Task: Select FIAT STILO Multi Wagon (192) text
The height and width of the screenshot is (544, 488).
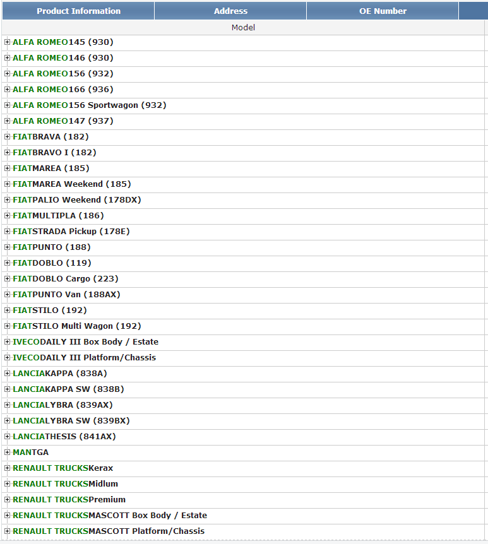Action: [x=77, y=326]
